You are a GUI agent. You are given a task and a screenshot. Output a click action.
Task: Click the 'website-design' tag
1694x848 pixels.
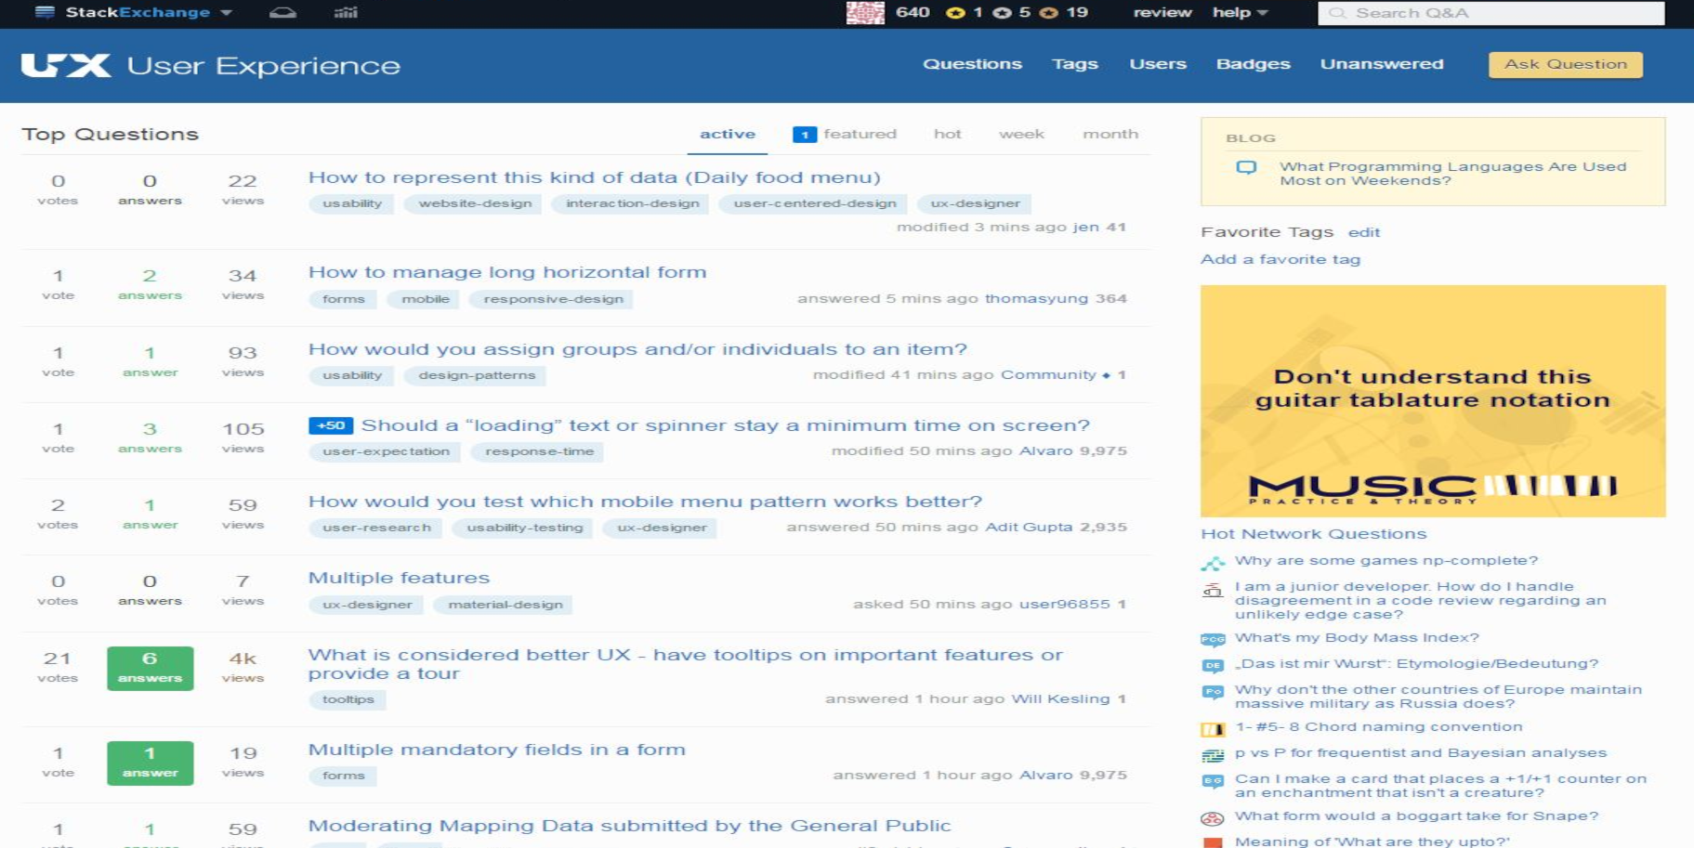pos(475,203)
